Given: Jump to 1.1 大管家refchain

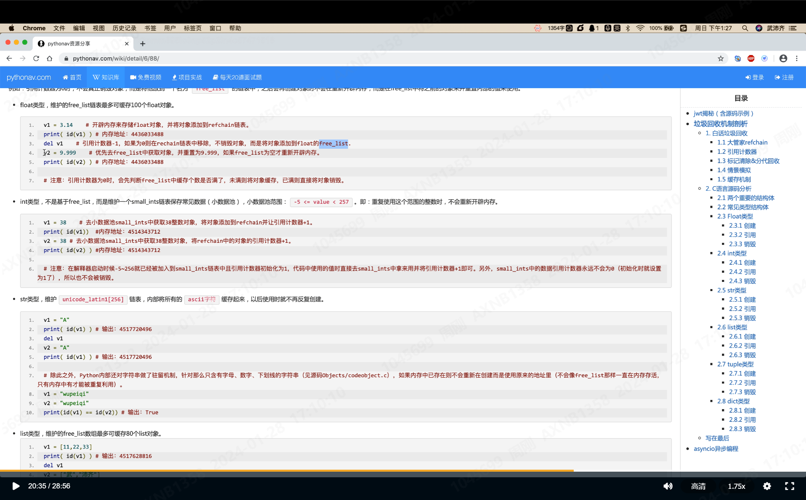Looking at the screenshot, I should click(742, 142).
